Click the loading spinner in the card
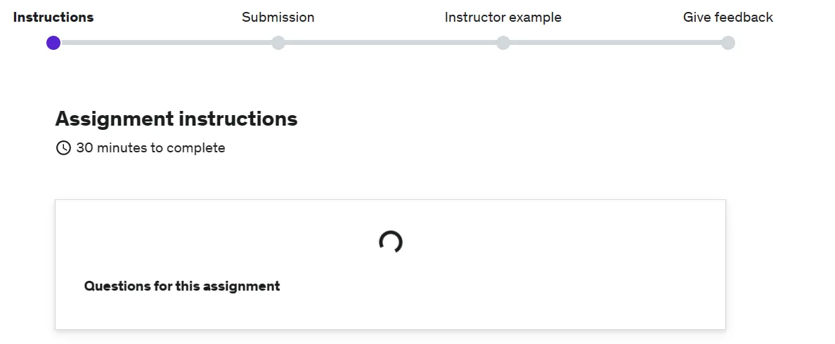The image size is (835, 344). pyautogui.click(x=390, y=242)
